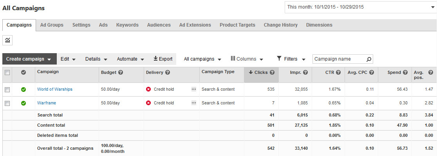Viewport: 437px width, 156px height.
Task: Open ellipsis menu beside Warframe delivery
Action: (194, 103)
